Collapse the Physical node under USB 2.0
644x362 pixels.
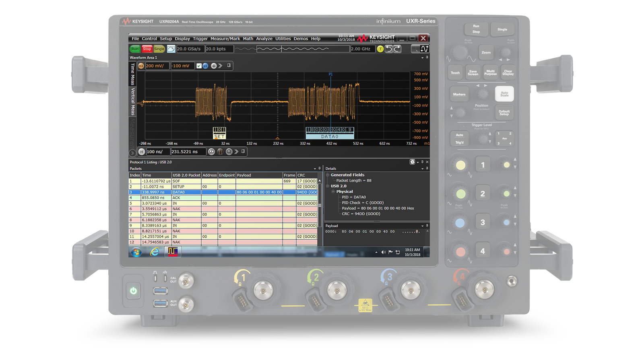click(333, 191)
